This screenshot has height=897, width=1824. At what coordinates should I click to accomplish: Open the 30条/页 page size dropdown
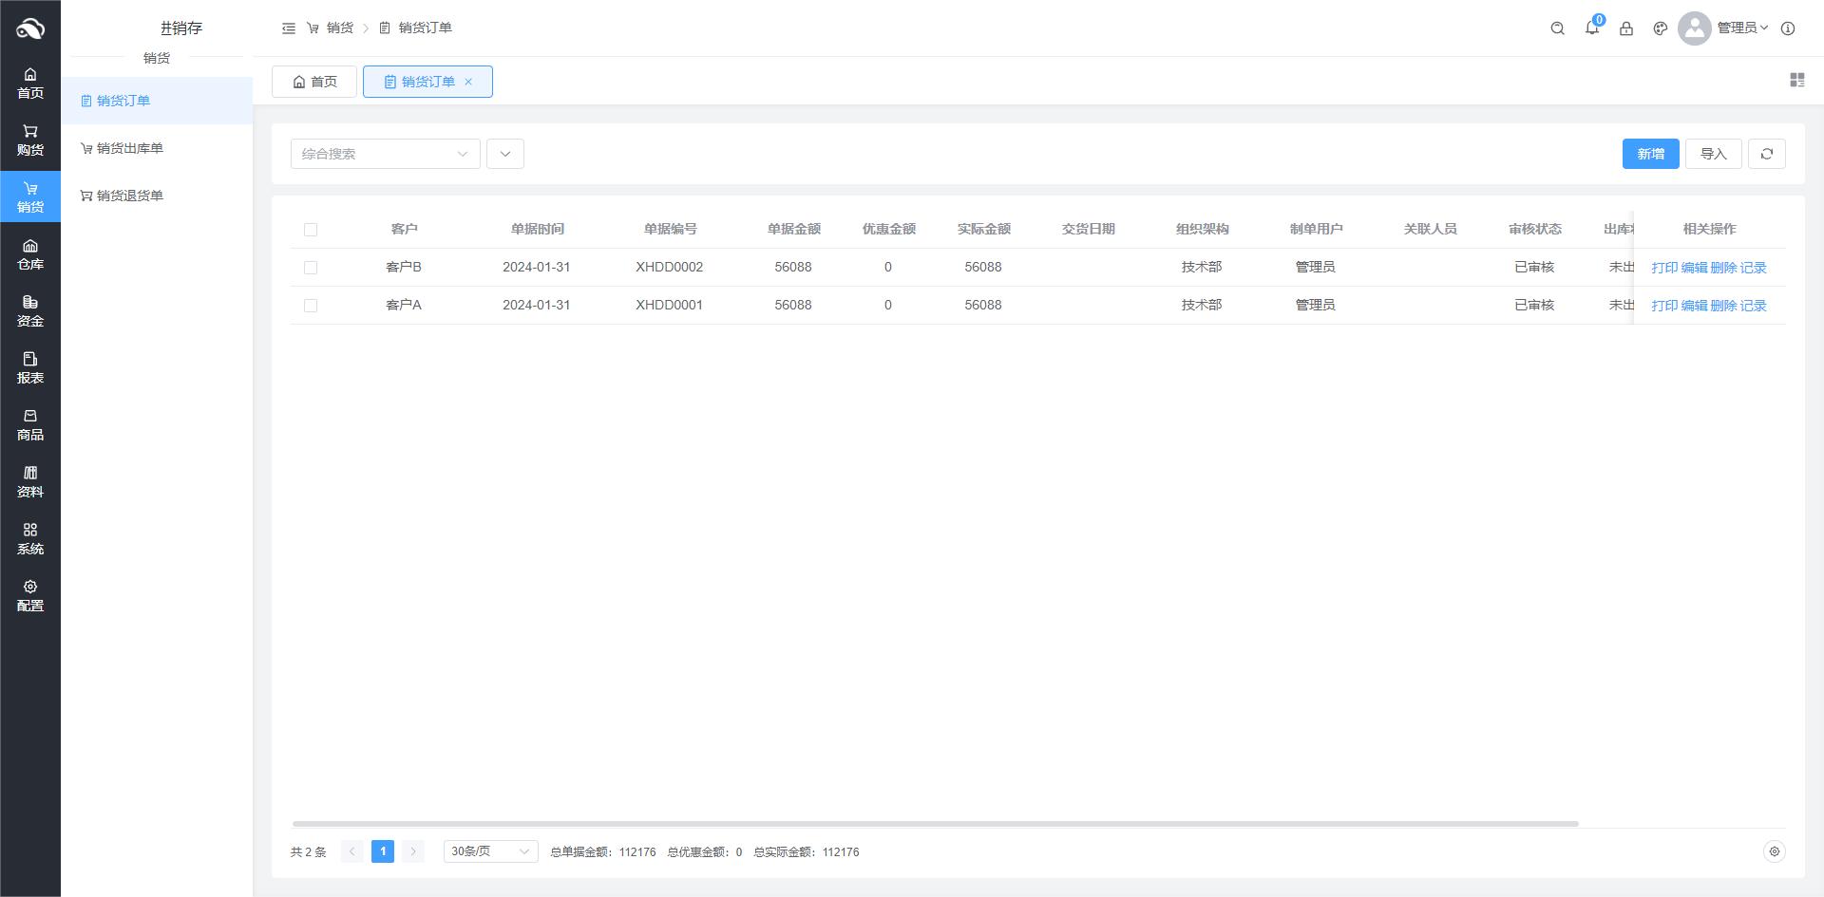[x=490, y=851]
